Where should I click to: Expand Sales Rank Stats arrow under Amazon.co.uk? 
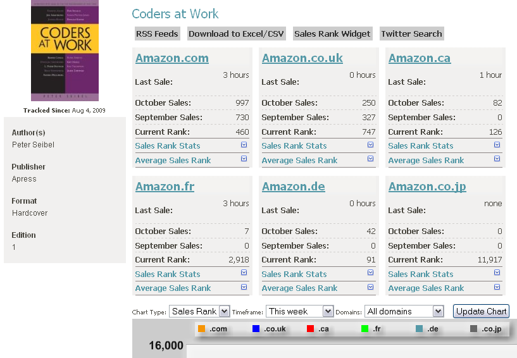coord(371,145)
